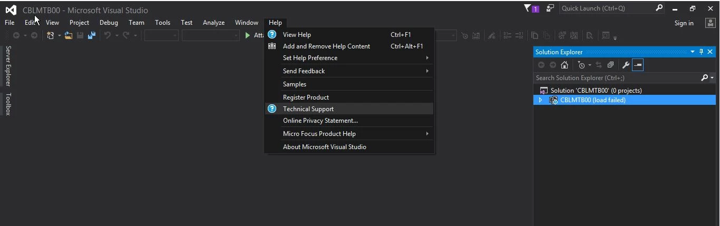Open About Microsoft Visual Studio
The image size is (720, 226).
349,146
